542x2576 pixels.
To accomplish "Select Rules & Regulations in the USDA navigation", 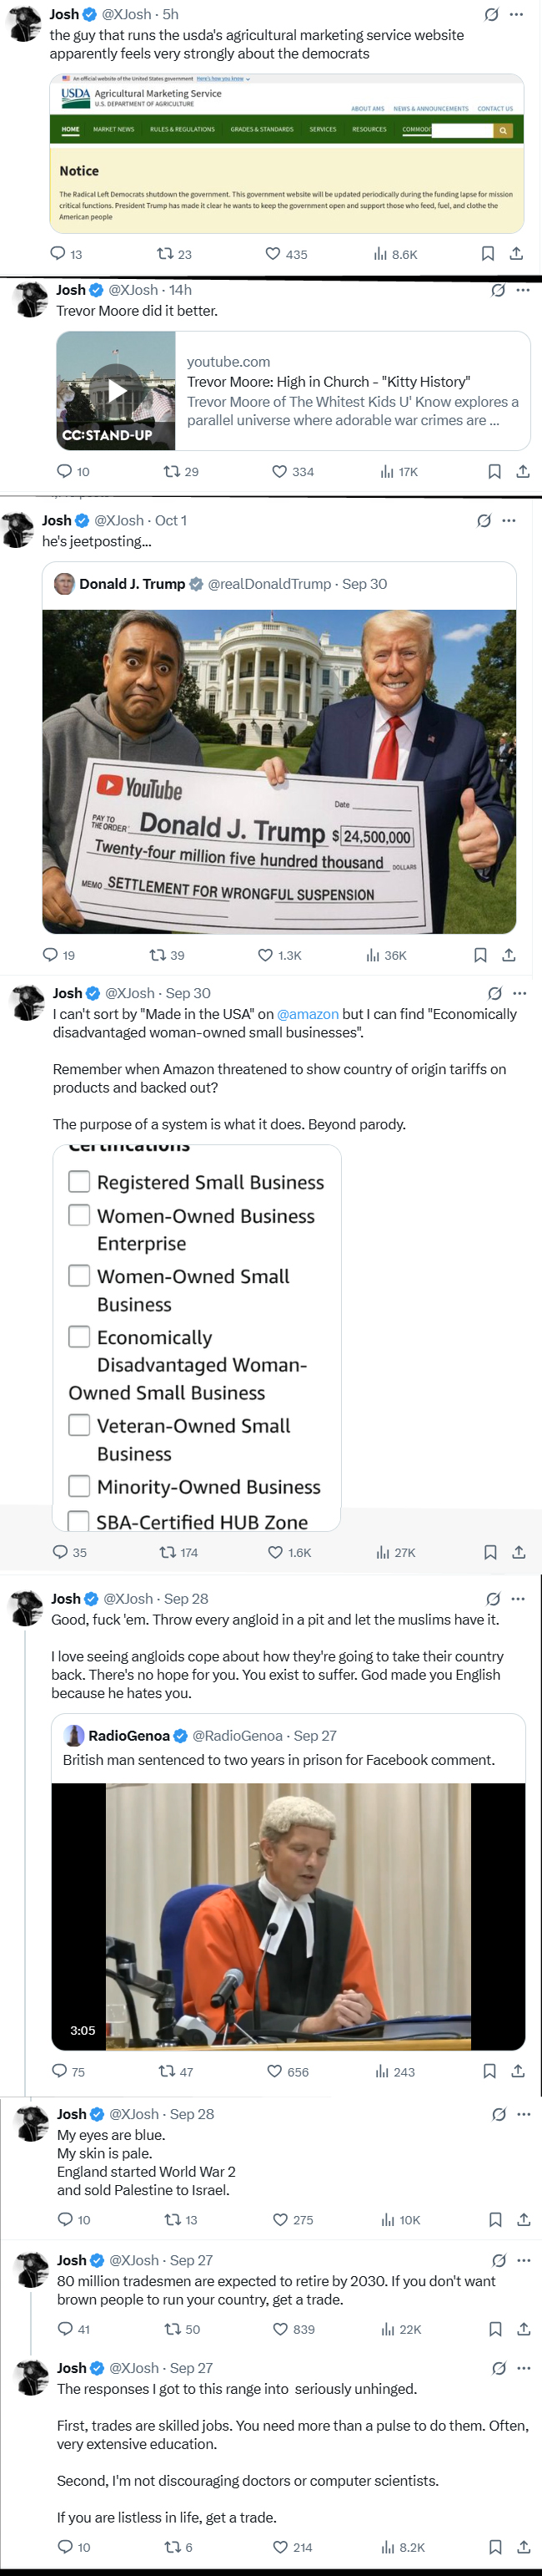I will click(x=182, y=129).
